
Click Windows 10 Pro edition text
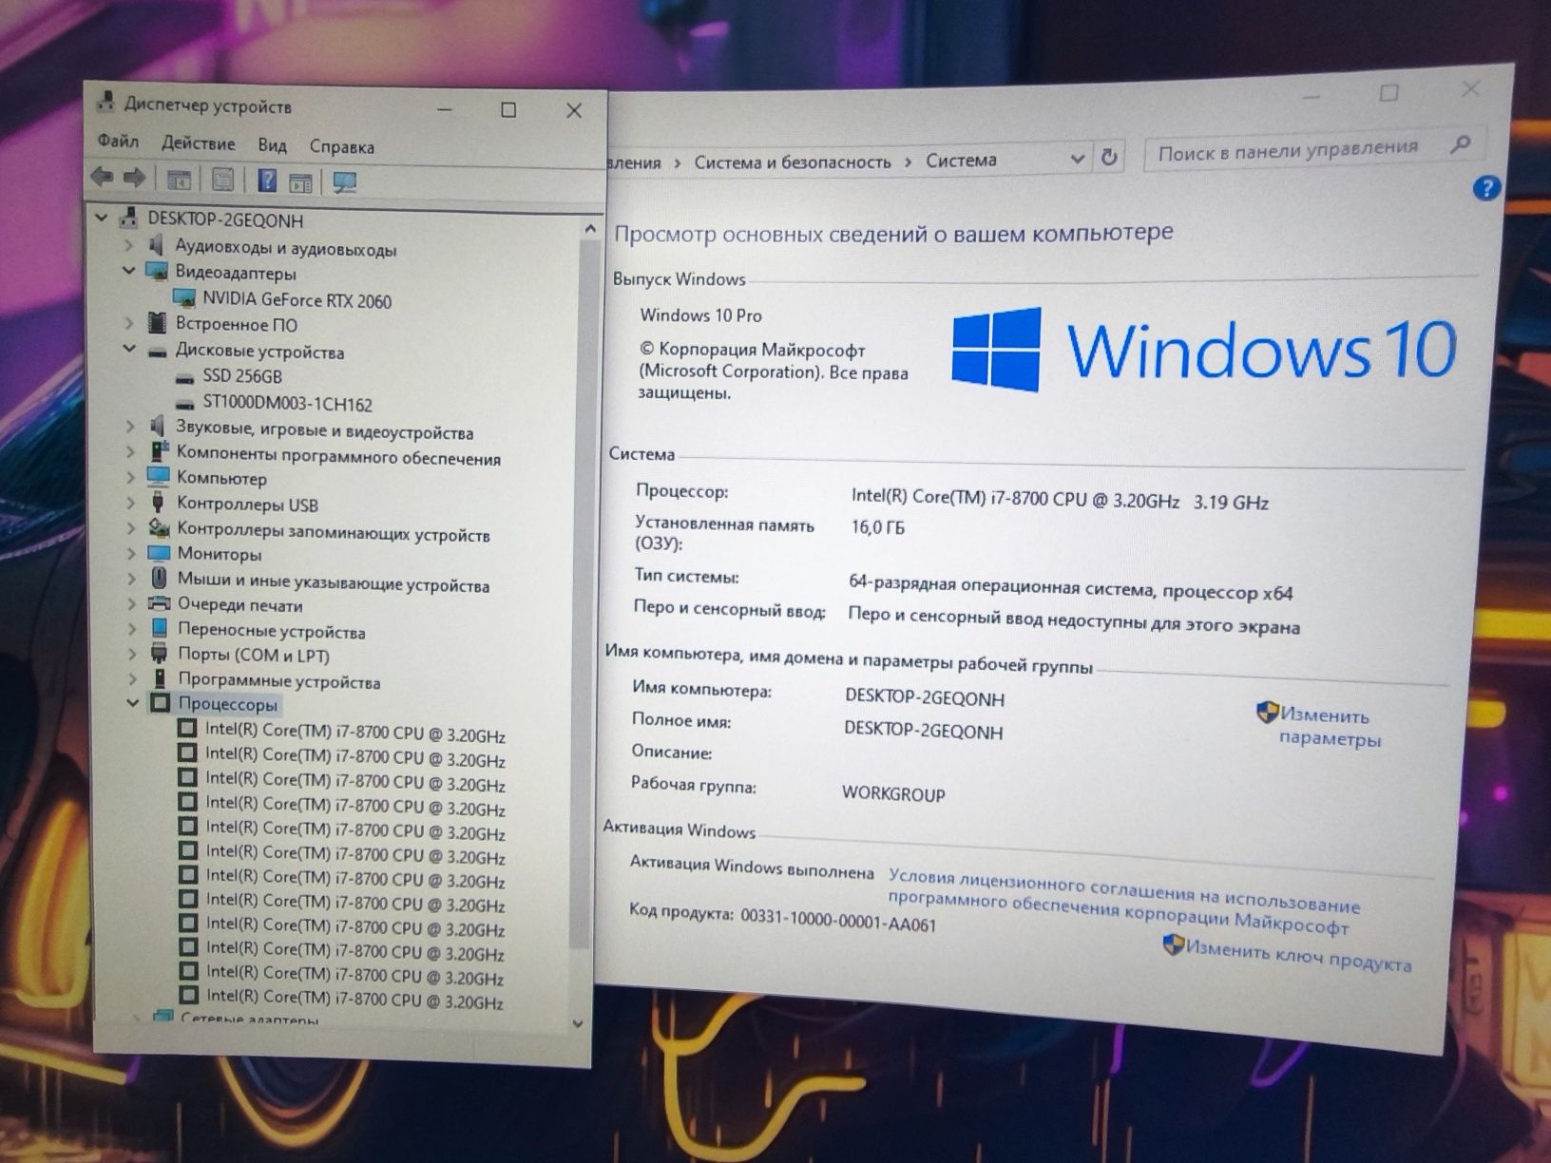(700, 315)
